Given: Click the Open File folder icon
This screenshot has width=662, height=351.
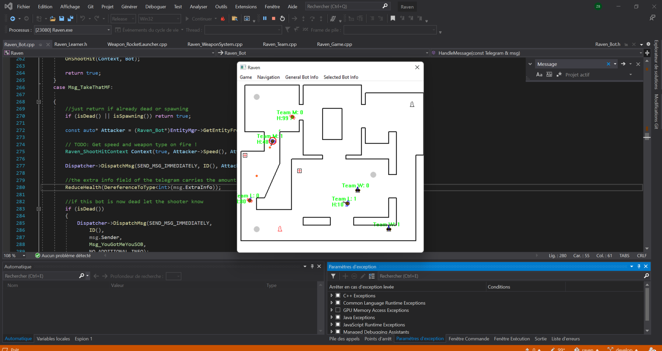Looking at the screenshot, I should [52, 19].
